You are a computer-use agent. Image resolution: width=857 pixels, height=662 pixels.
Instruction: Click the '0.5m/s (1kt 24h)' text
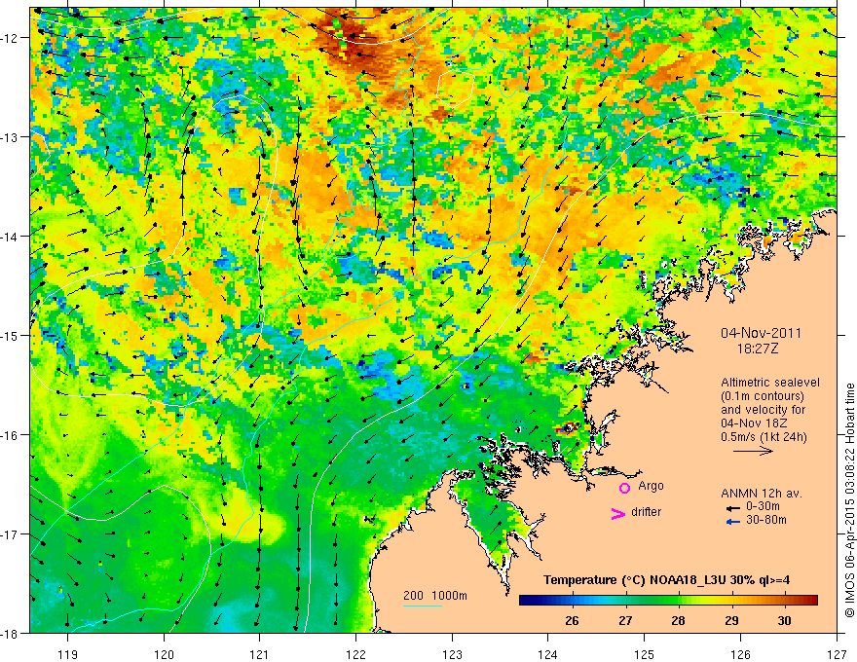click(764, 437)
